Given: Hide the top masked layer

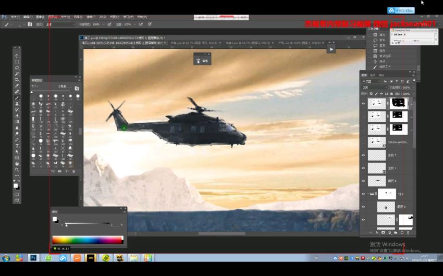Looking at the screenshot, I should (x=363, y=104).
